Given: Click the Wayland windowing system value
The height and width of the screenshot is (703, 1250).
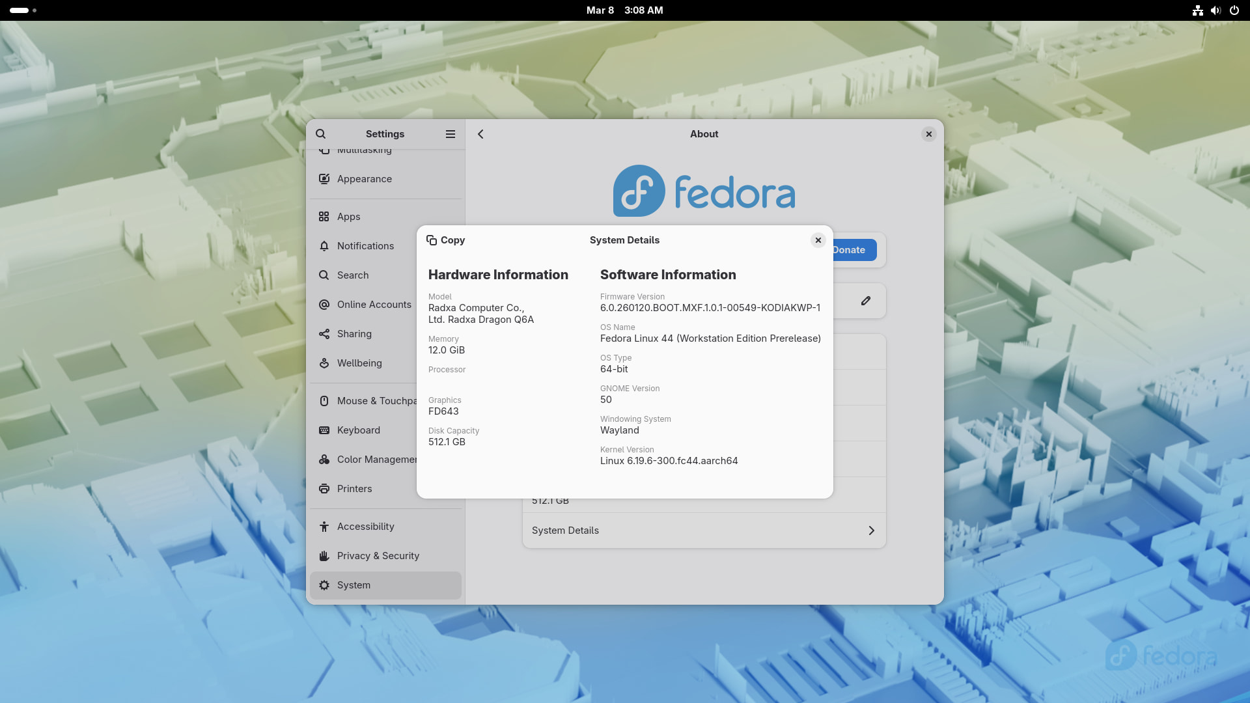Looking at the screenshot, I should [x=620, y=430].
